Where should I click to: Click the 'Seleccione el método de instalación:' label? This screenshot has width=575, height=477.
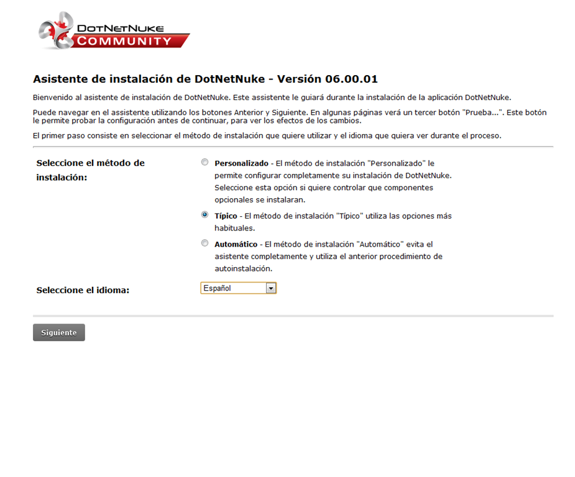coord(91,170)
